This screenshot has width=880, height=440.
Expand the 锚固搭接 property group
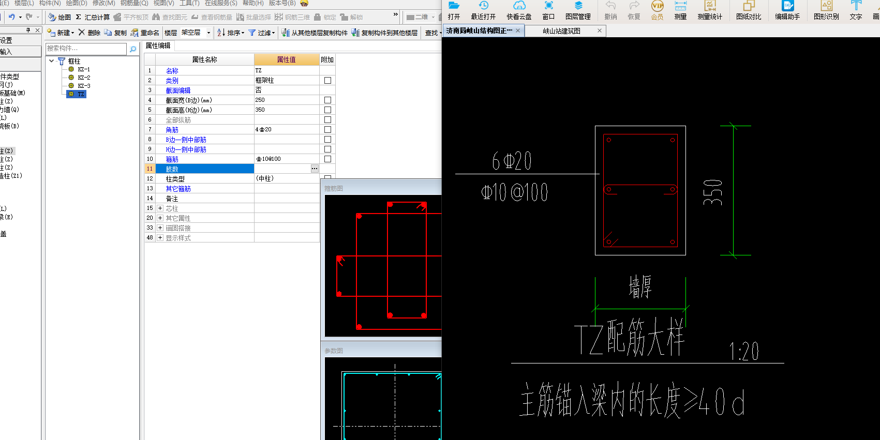tap(160, 227)
